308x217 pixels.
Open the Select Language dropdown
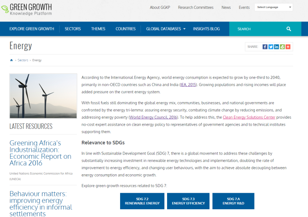[273, 7]
